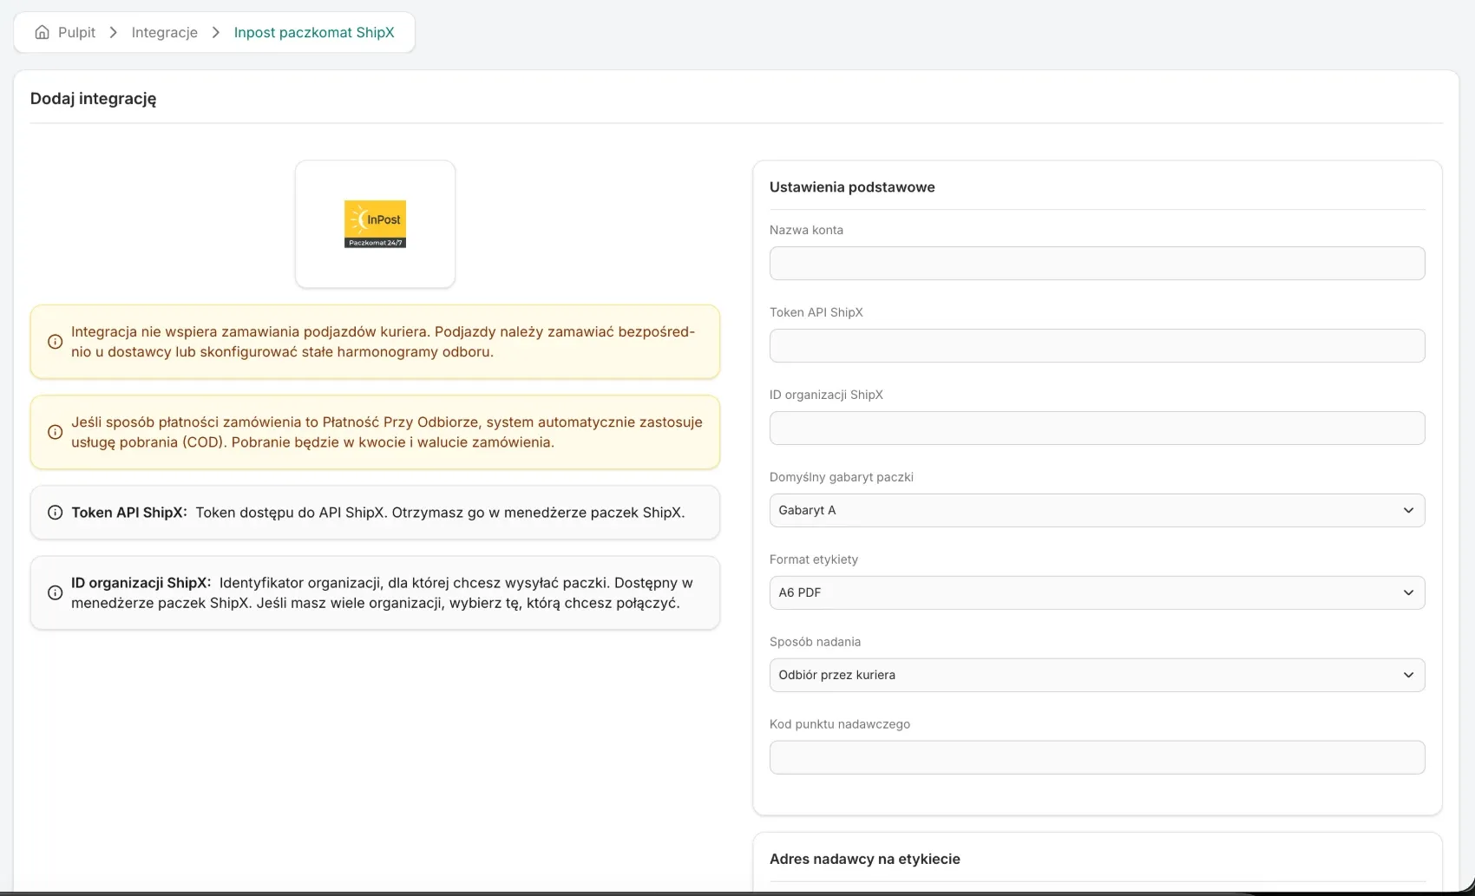Click the Kod punktu nadawczego label
1475x896 pixels.
839,724
